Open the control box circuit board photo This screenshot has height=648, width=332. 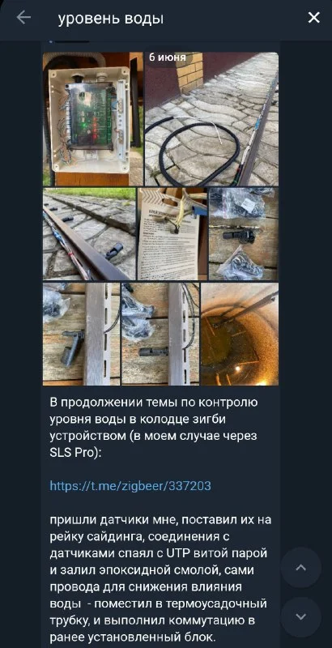(x=93, y=118)
